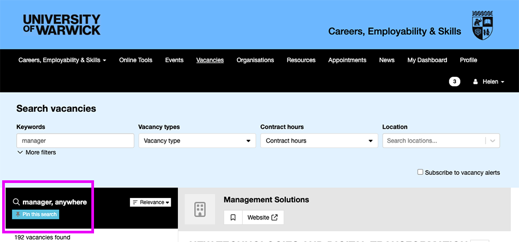The height and width of the screenshot is (242, 519).
Task: Click the search magnifier icon beside manager, anywhere
Action: tap(16, 202)
